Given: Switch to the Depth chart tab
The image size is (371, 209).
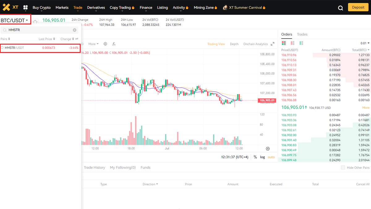Looking at the screenshot, I should click(234, 44).
